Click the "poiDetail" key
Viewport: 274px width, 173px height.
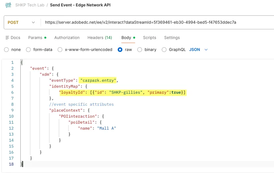pos(82,122)
